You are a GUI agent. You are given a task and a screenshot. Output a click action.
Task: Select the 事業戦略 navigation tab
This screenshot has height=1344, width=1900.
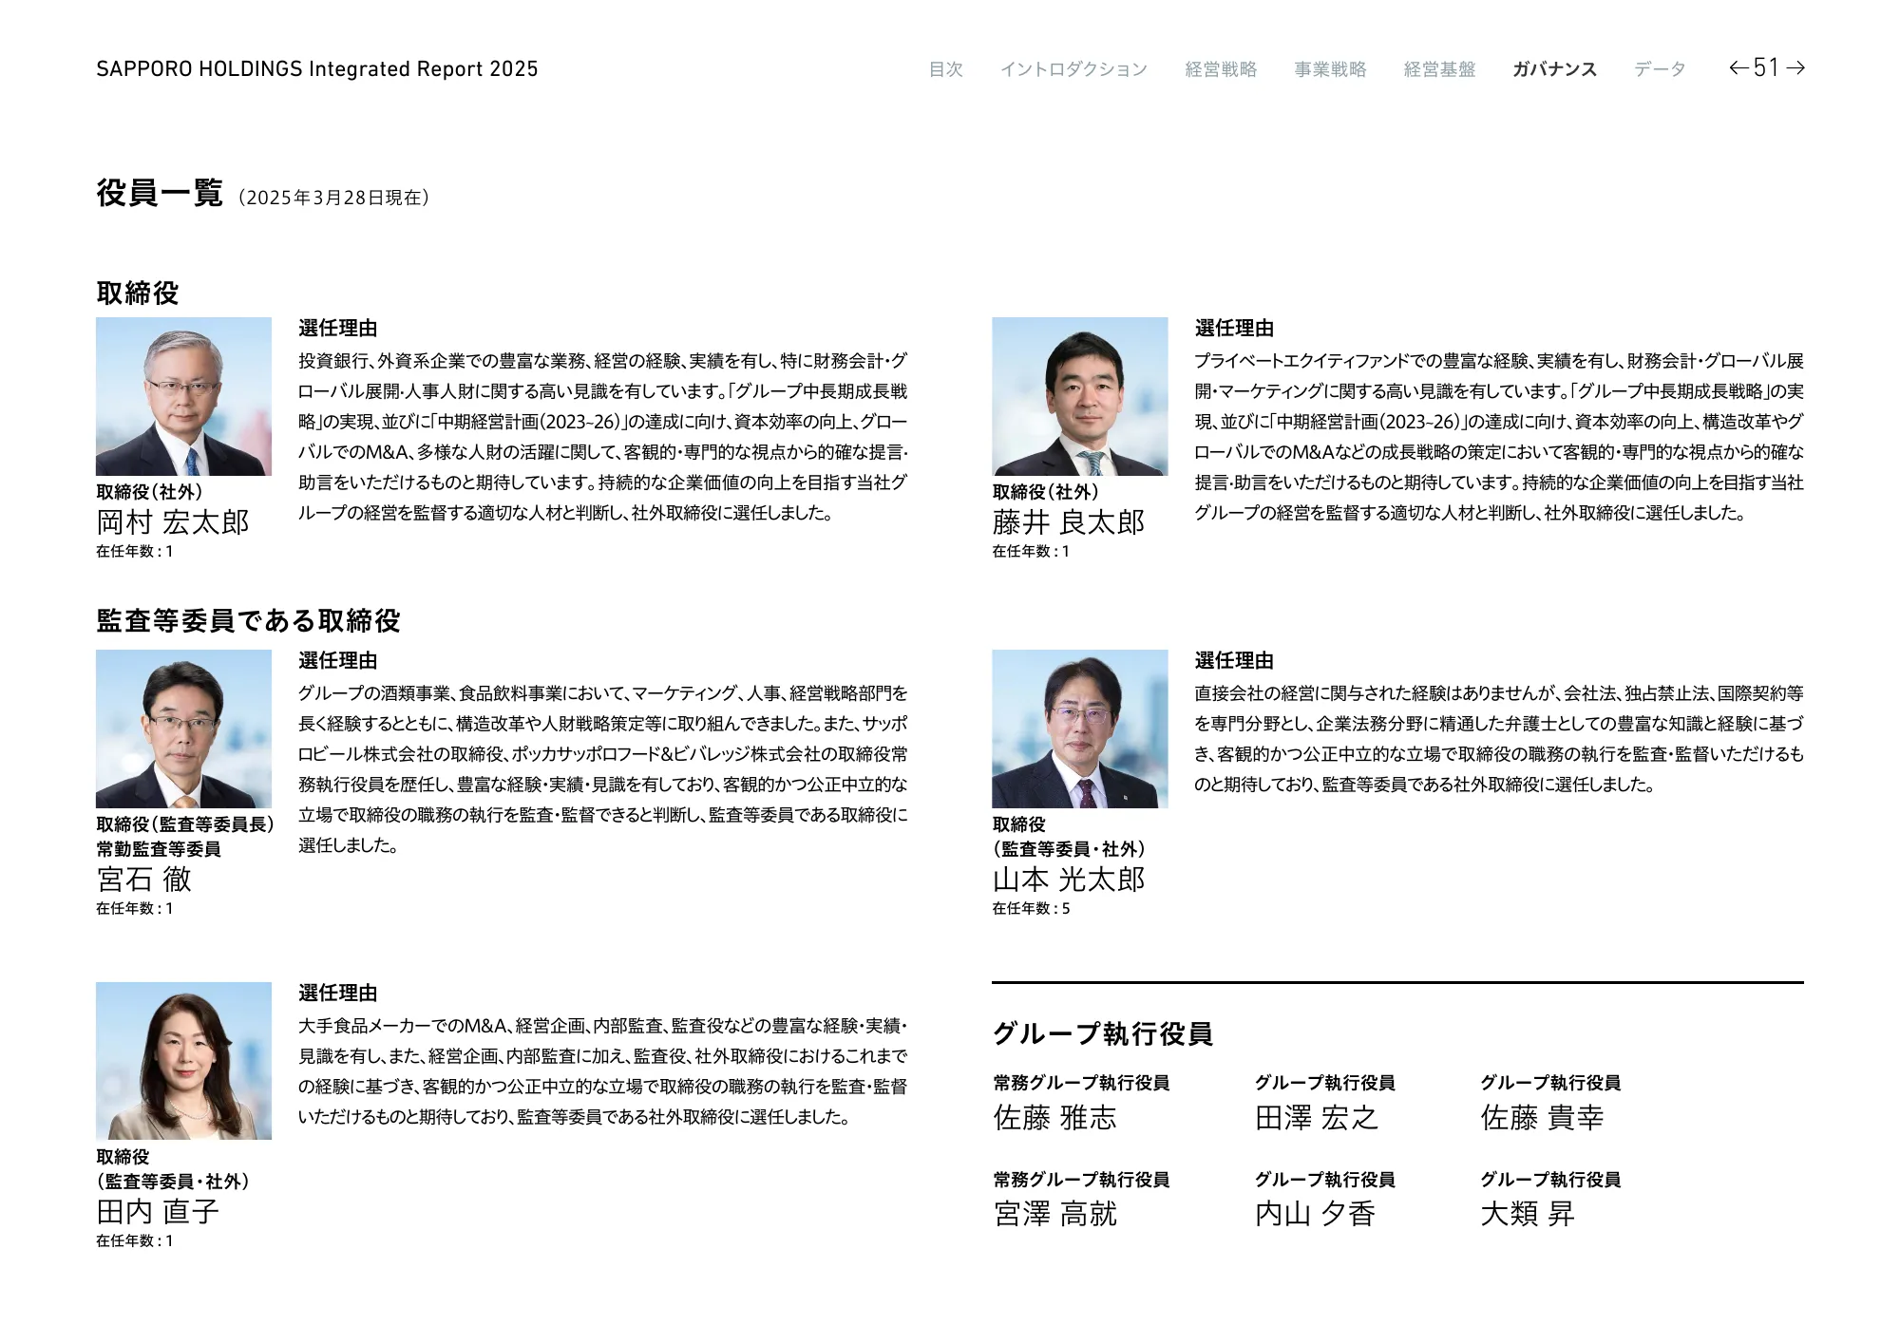point(1330,69)
